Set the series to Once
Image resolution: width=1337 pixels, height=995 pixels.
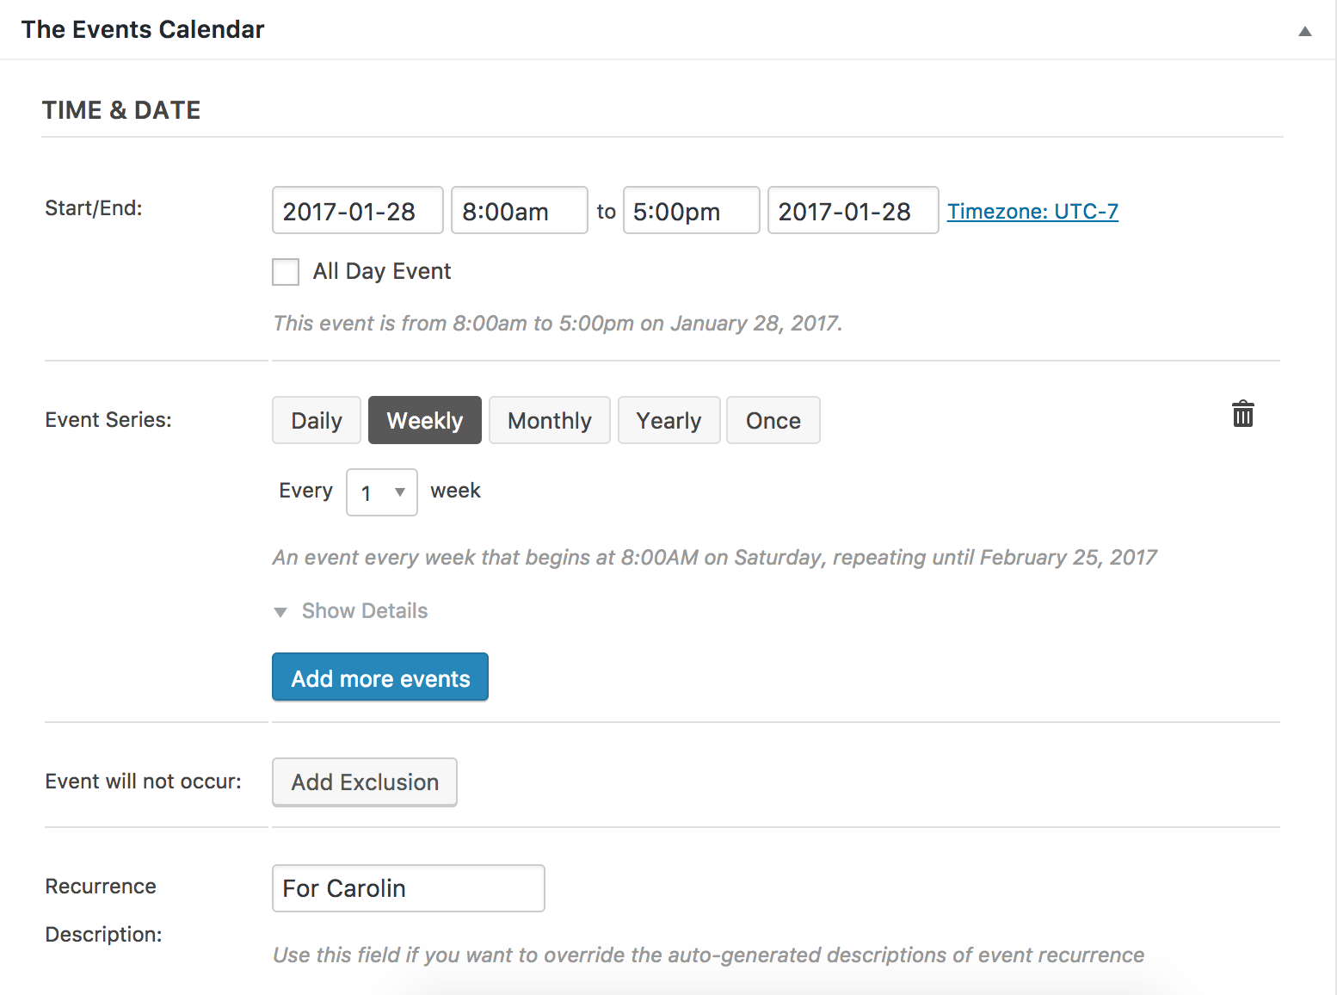(773, 420)
